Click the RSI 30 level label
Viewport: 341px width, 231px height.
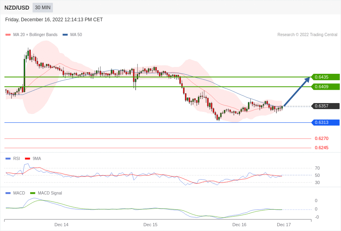pyautogui.click(x=317, y=182)
